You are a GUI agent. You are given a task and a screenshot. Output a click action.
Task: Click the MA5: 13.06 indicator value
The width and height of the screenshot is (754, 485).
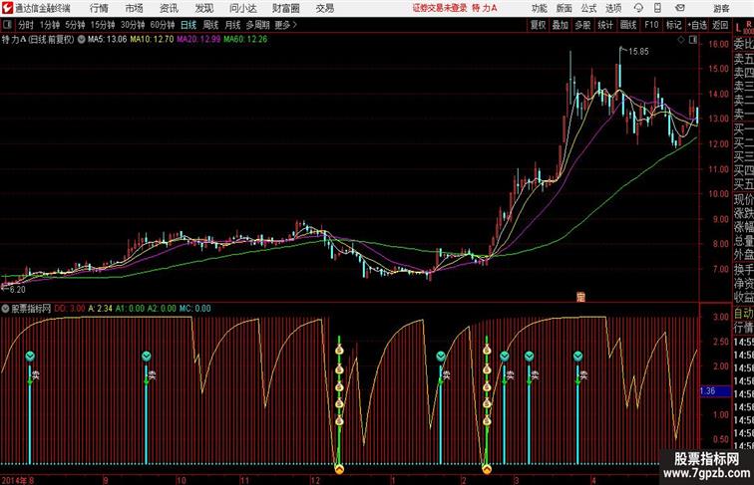click(107, 40)
